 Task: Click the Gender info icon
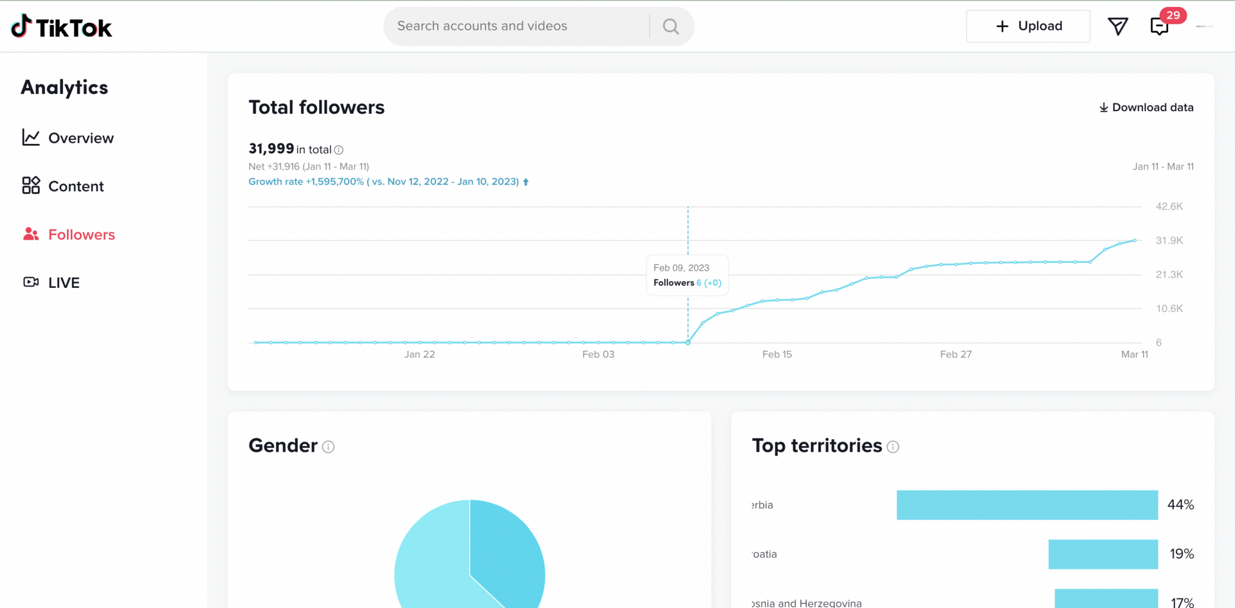coord(328,447)
